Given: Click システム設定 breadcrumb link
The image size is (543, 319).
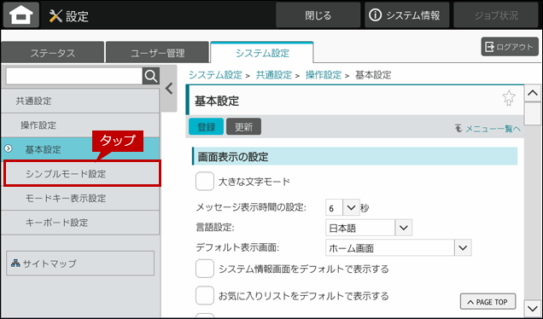Looking at the screenshot, I should [x=215, y=75].
